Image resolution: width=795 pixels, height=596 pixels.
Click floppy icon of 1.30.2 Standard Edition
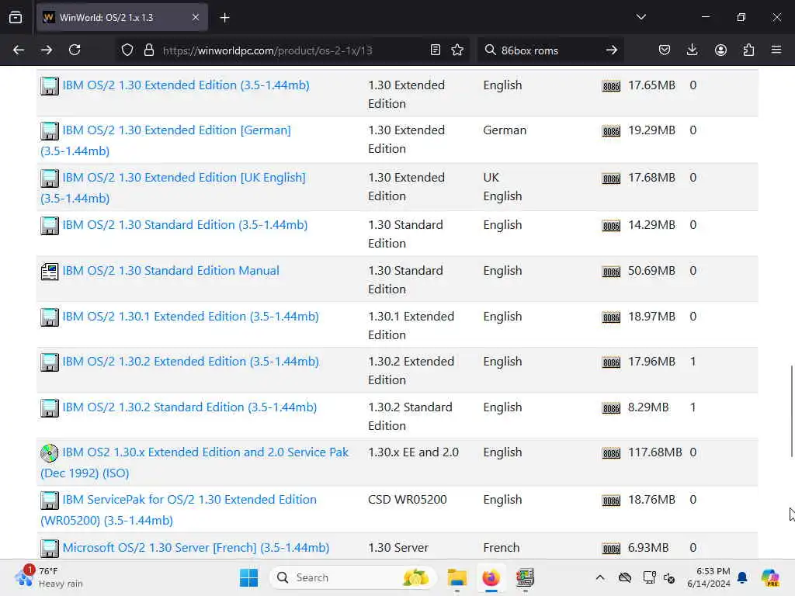pyautogui.click(x=49, y=408)
